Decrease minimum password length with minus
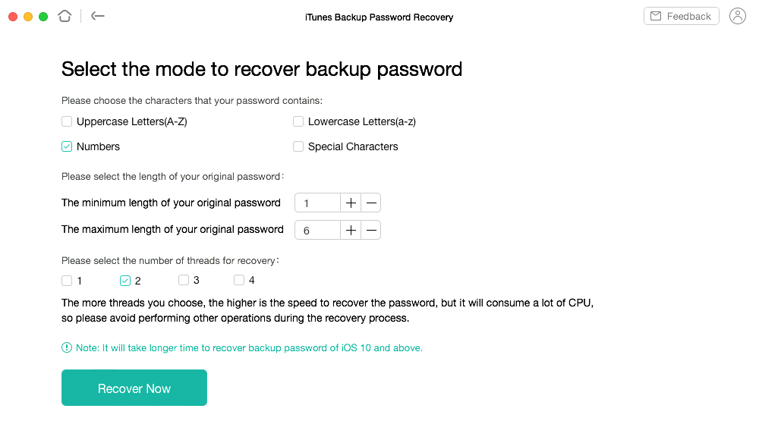This screenshot has height=440, width=759. tap(371, 203)
